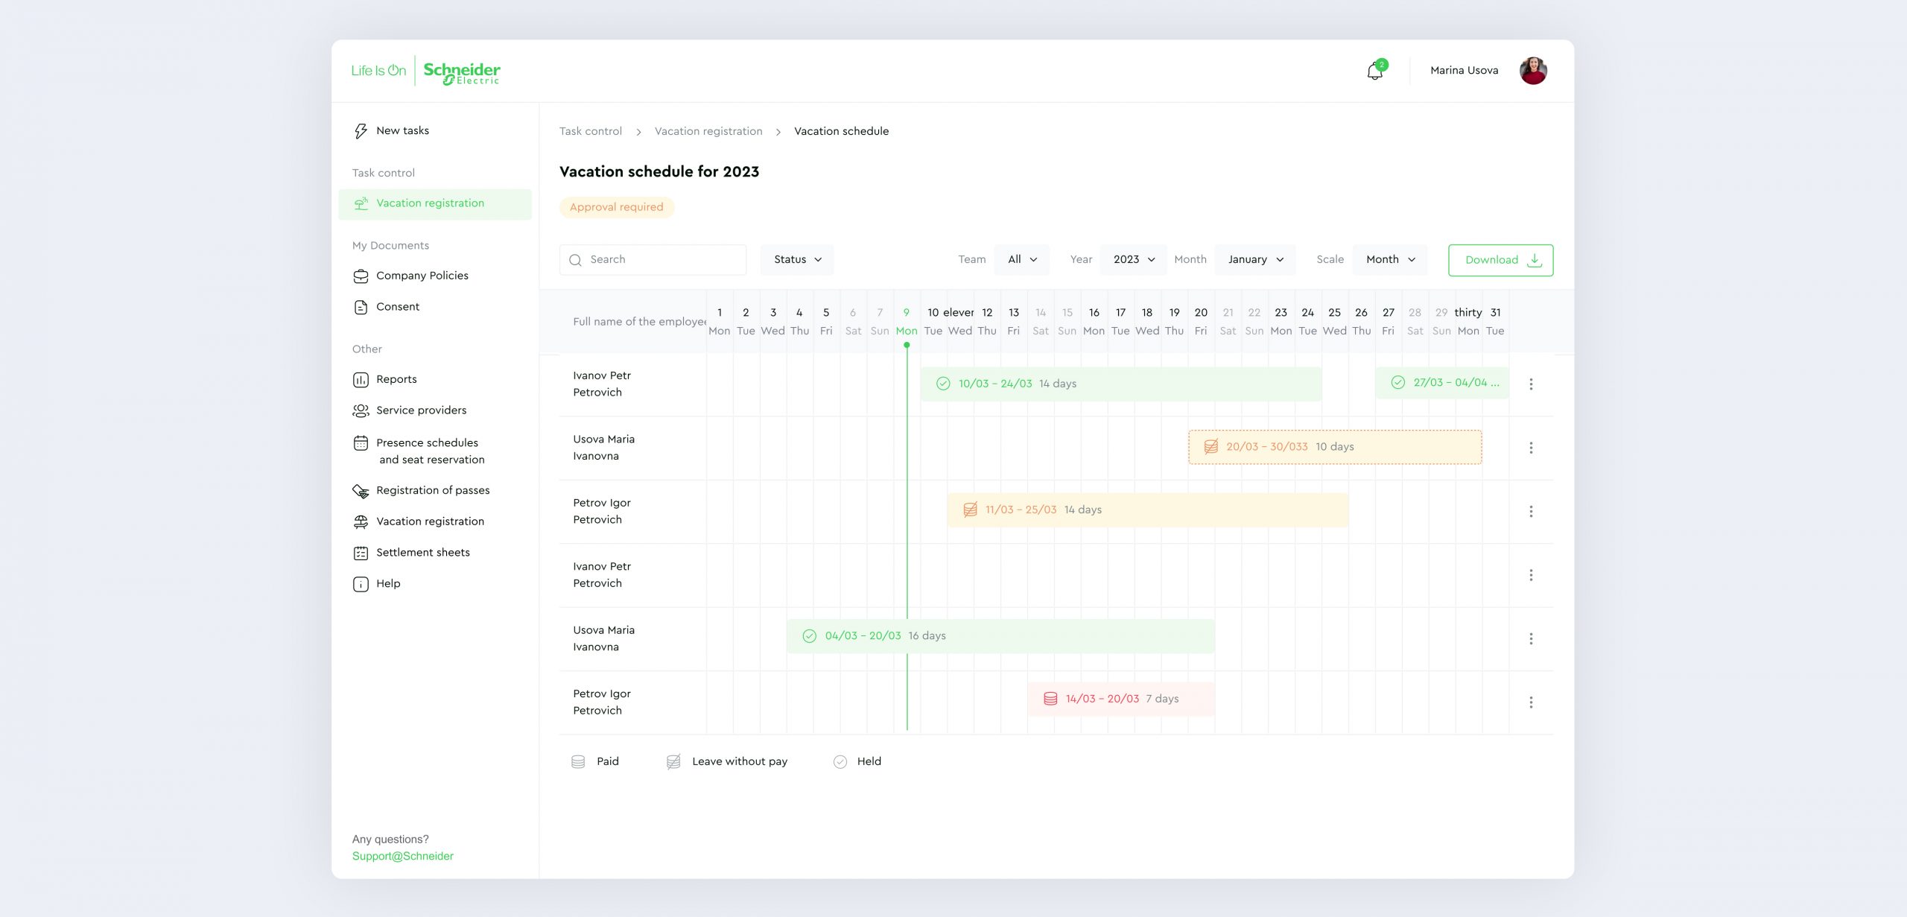Click the Search input field
The width and height of the screenshot is (1907, 917).
[653, 260]
